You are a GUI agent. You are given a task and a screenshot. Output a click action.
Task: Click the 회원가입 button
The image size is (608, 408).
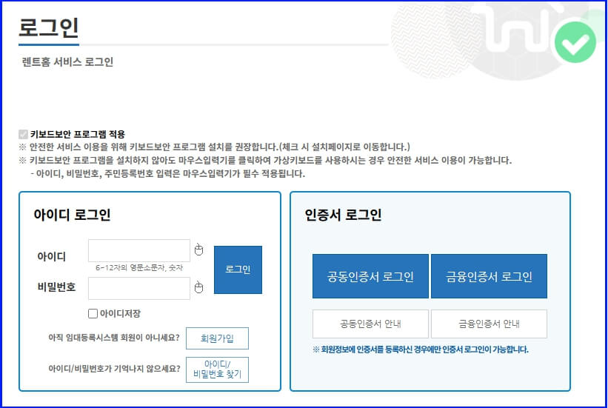click(217, 338)
